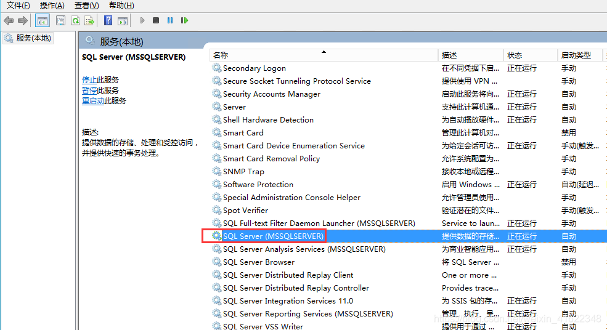607x330 pixels.
Task: Click 正在运行 status of Software Protection
Action: coord(522,185)
